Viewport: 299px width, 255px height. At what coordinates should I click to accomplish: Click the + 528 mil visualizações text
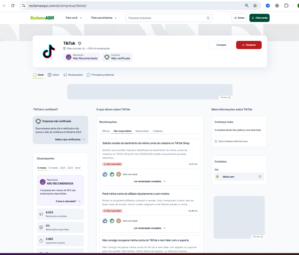98,49
